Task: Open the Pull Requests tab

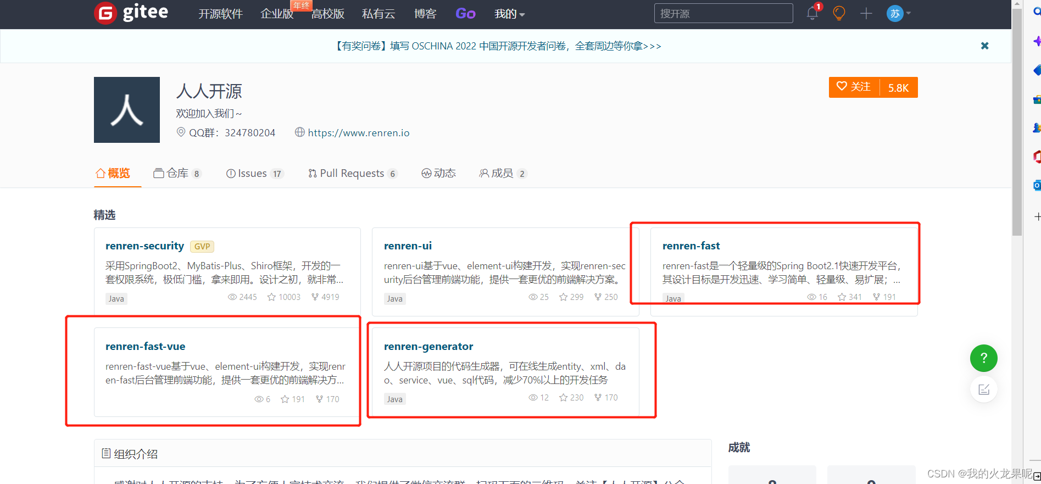Action: (352, 174)
